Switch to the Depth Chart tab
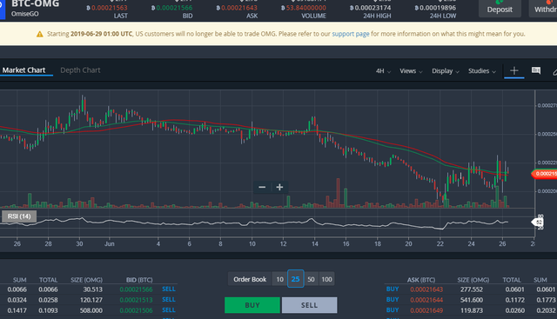 80,70
